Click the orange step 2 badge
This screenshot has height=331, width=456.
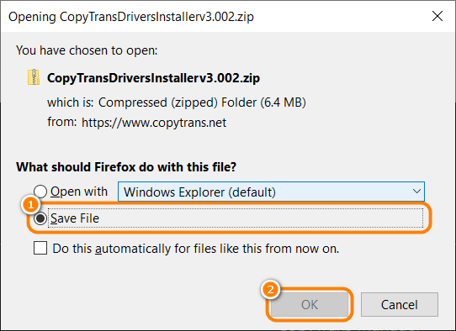pos(270,290)
